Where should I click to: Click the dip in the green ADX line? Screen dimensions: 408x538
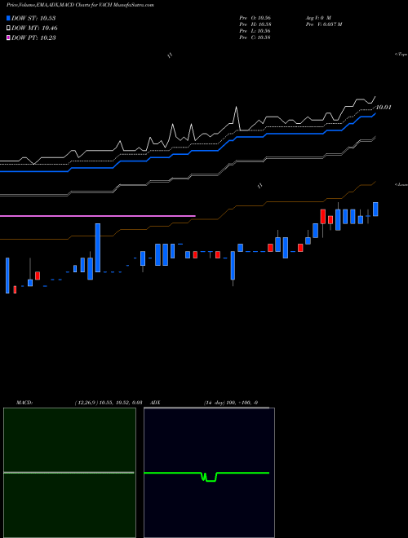209,478
